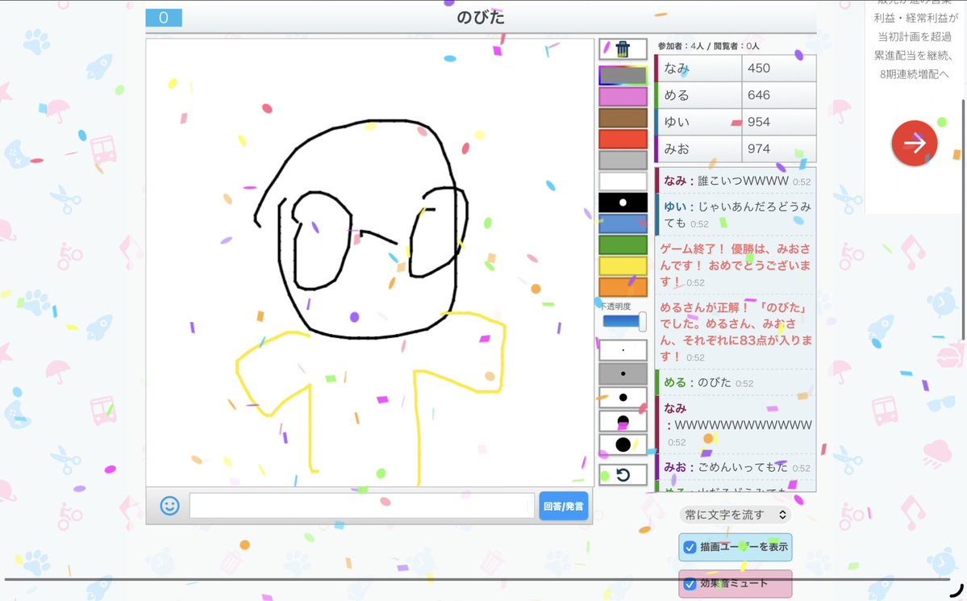Select the medium brush size dot

(x=623, y=398)
